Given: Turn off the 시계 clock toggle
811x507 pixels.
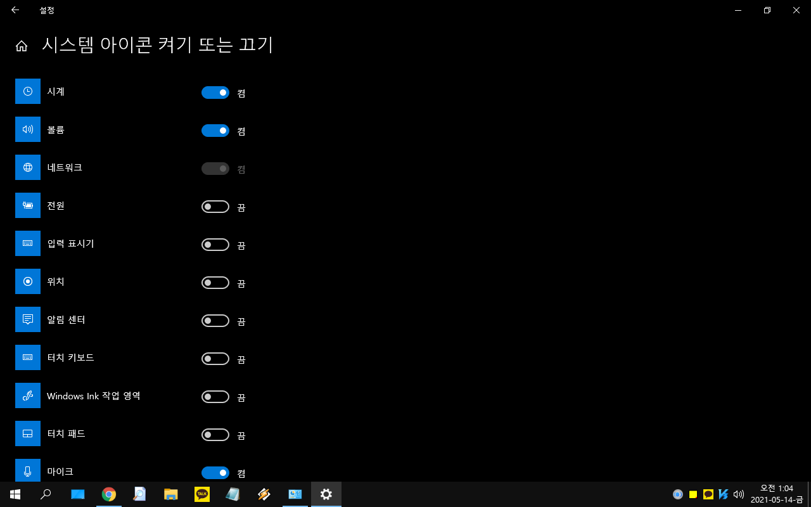Looking at the screenshot, I should (215, 93).
